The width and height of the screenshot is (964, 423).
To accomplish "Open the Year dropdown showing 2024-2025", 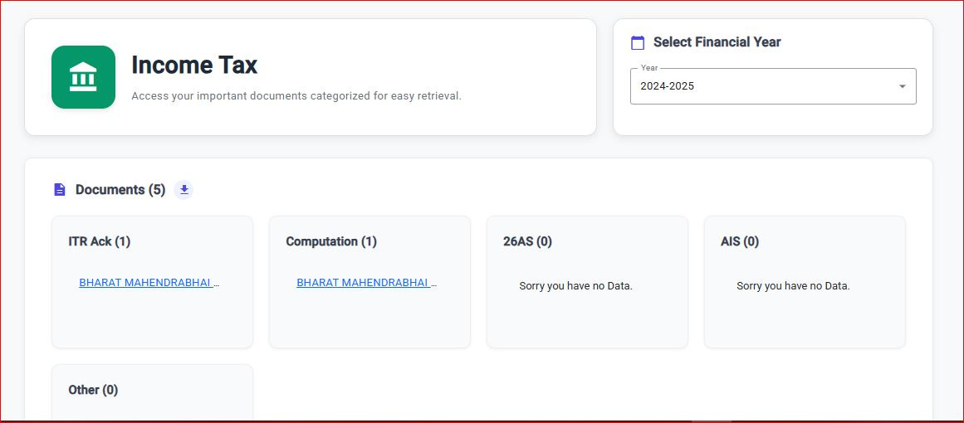I will pos(764,86).
